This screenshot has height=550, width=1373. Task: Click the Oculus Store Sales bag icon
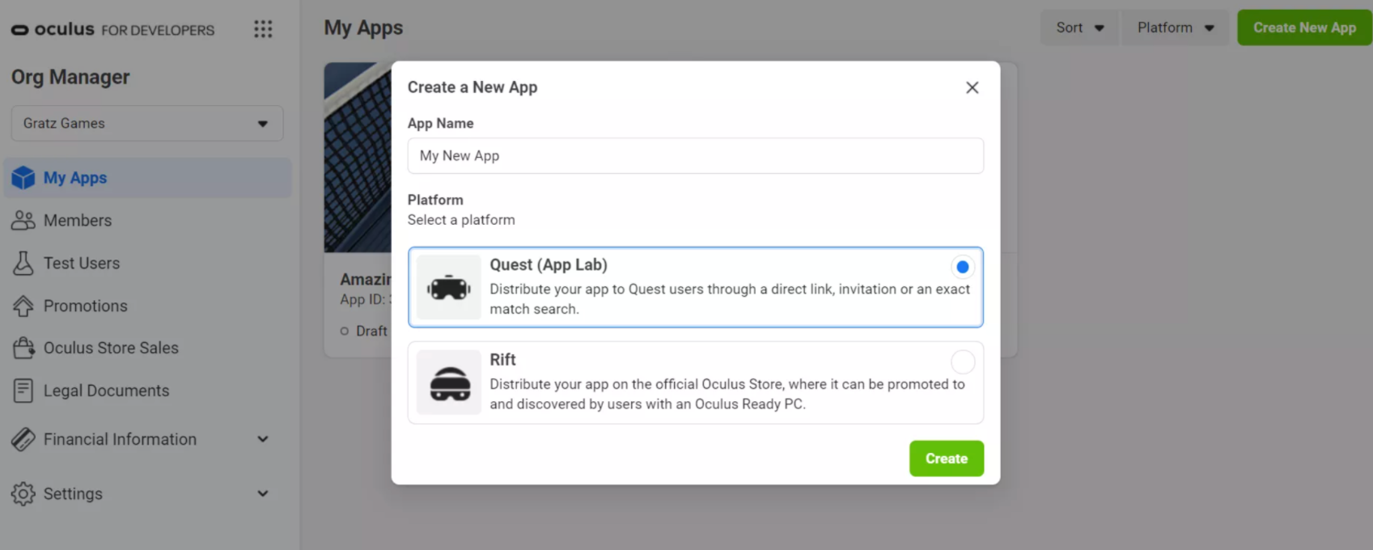tap(23, 348)
